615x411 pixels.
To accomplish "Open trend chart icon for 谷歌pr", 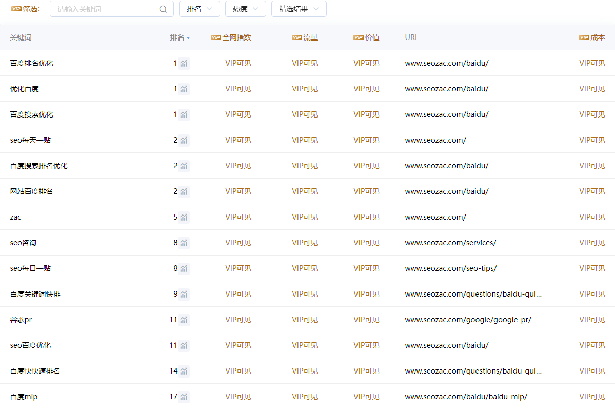I will click(184, 320).
